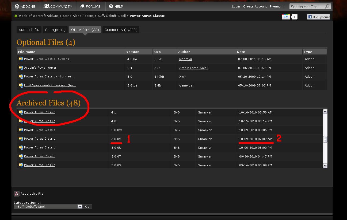Focus the Search AddOns field
Image resolution: width=347 pixels, height=220 pixels.
(x=307, y=6)
